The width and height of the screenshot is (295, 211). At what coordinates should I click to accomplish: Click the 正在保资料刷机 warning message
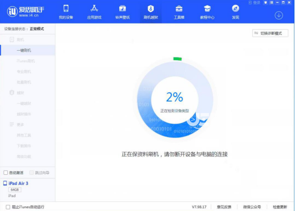tap(175, 155)
